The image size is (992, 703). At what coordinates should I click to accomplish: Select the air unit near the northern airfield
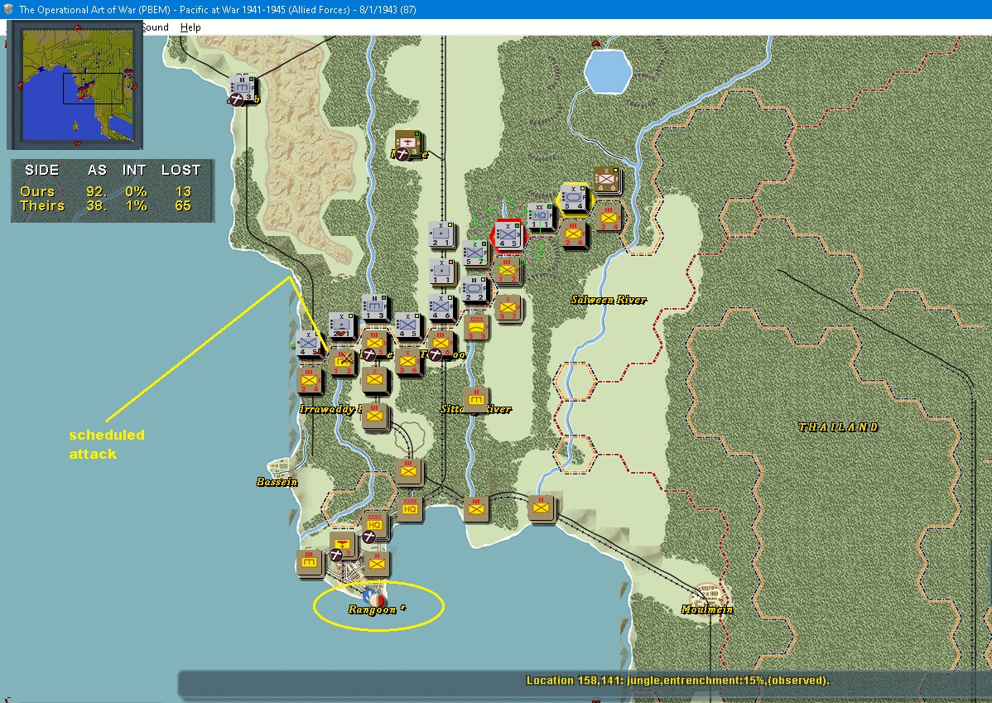[409, 143]
